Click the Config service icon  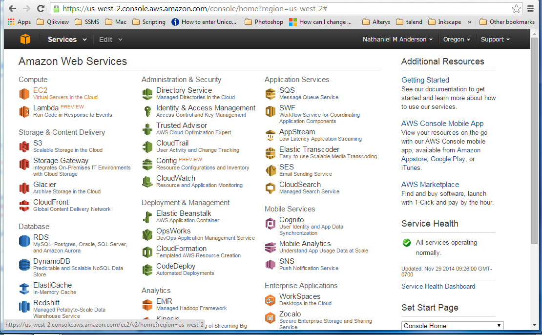[x=147, y=164]
